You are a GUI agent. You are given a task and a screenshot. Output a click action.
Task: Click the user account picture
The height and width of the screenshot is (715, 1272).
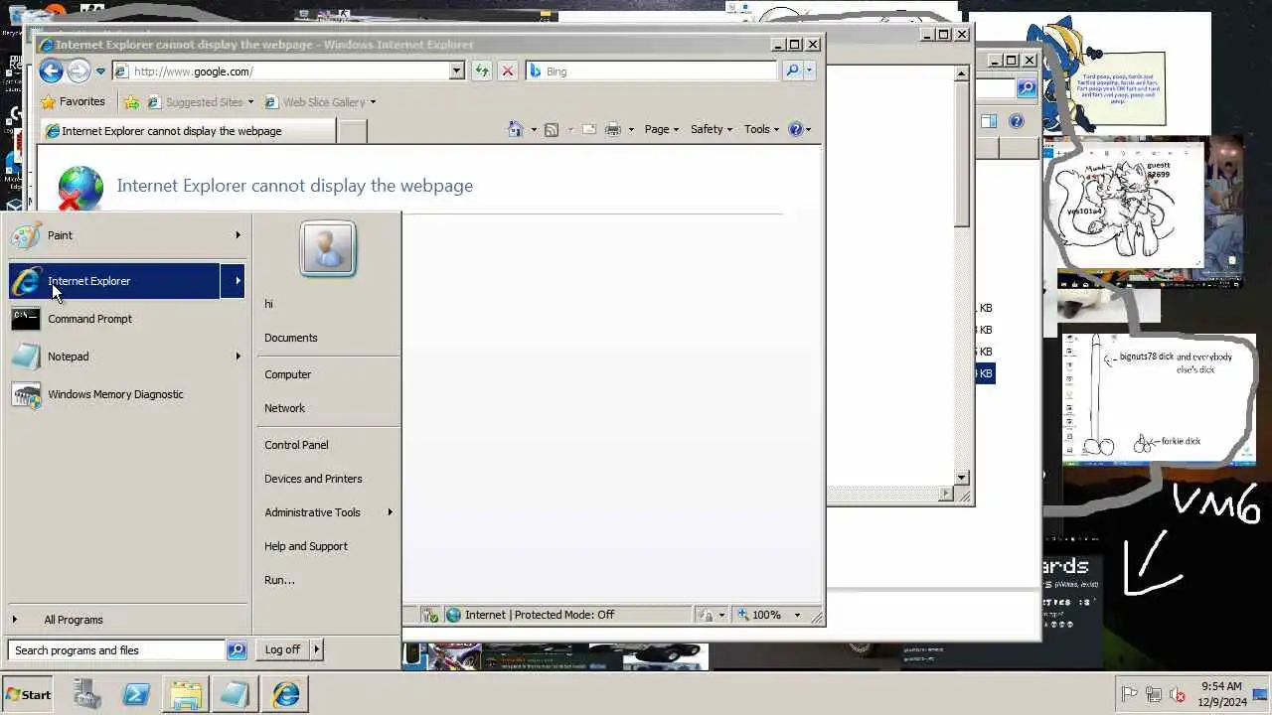(x=328, y=248)
